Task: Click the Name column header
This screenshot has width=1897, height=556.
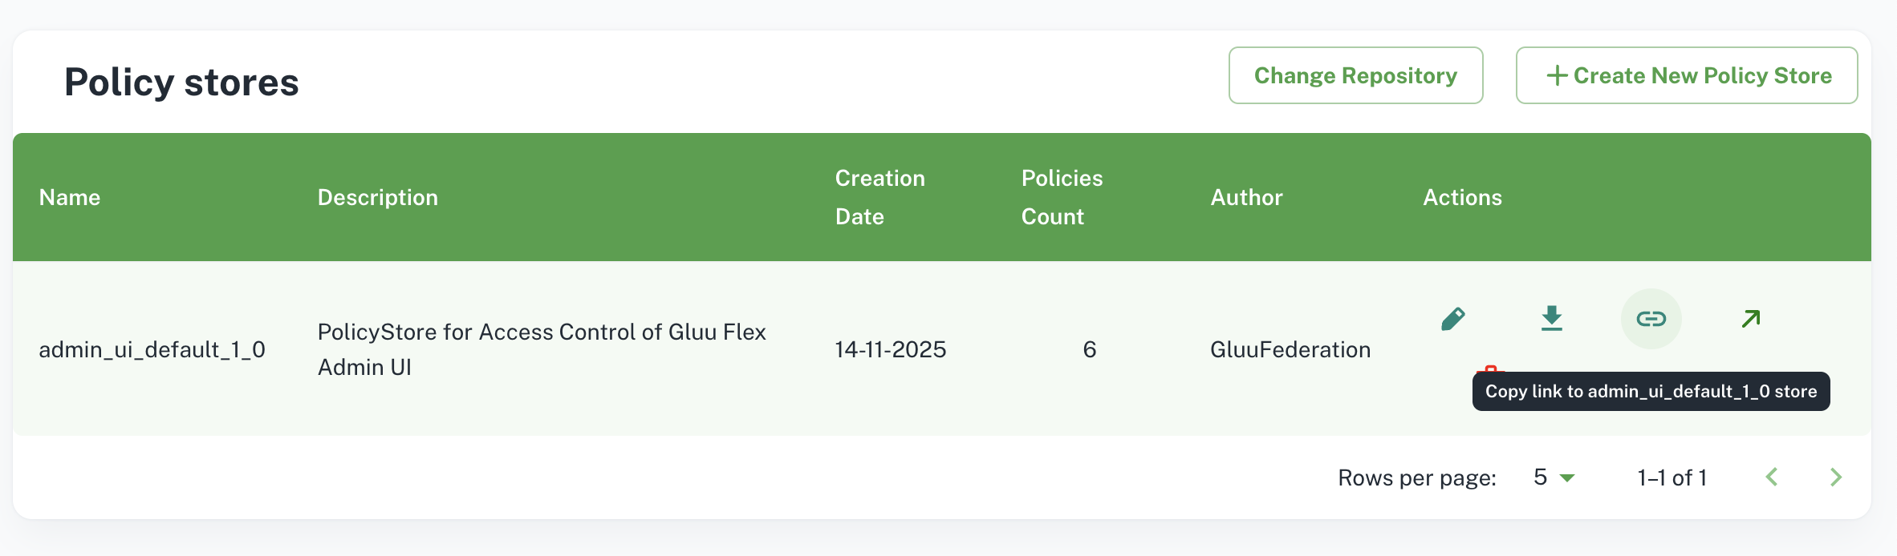Action: (70, 197)
